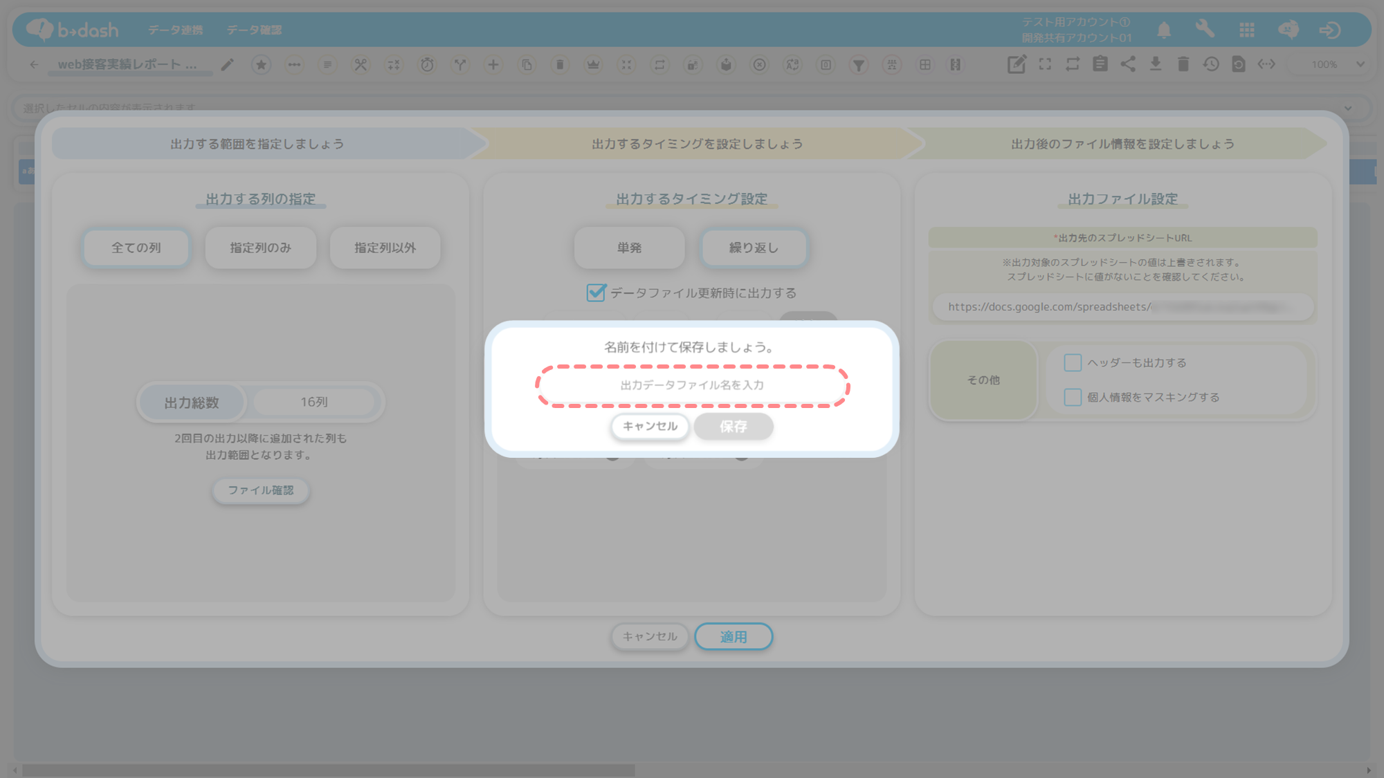Click the star favorite icon
Image resolution: width=1384 pixels, height=778 pixels.
[x=261, y=64]
